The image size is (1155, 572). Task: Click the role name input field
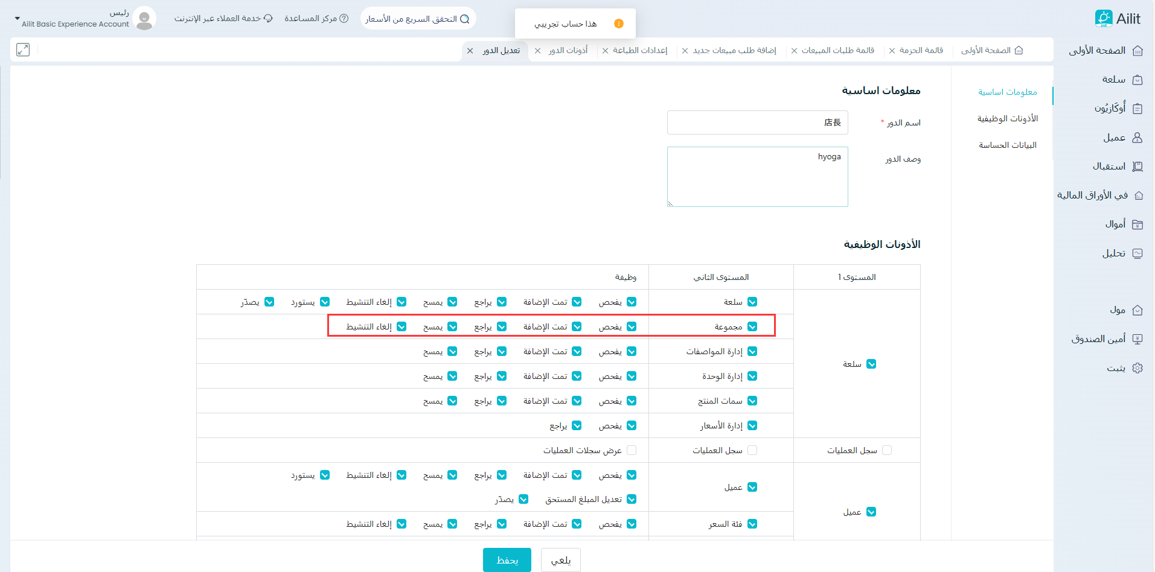click(x=757, y=122)
